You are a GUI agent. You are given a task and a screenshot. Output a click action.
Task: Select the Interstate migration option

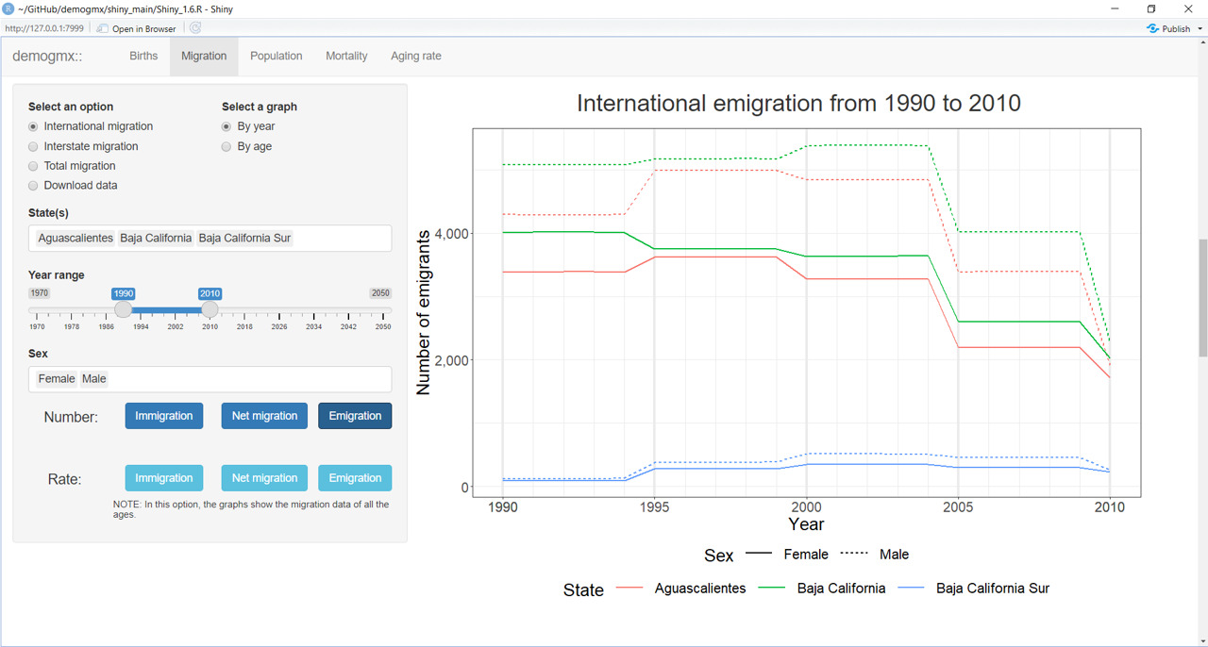point(34,146)
